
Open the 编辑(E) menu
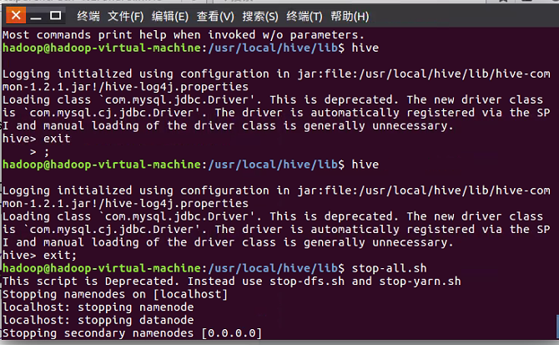click(x=169, y=17)
